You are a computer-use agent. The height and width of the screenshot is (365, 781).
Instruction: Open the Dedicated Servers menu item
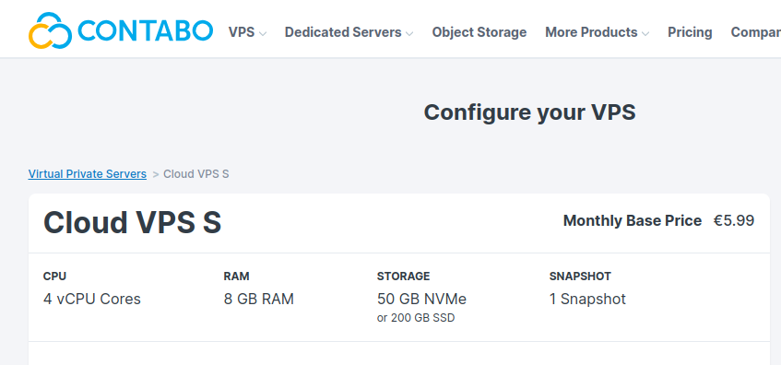tap(343, 32)
